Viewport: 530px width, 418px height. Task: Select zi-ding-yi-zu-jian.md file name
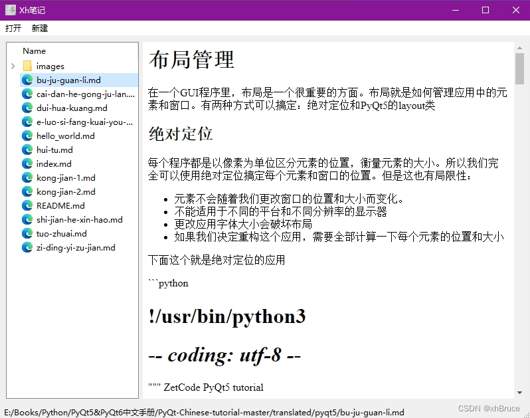pos(76,248)
